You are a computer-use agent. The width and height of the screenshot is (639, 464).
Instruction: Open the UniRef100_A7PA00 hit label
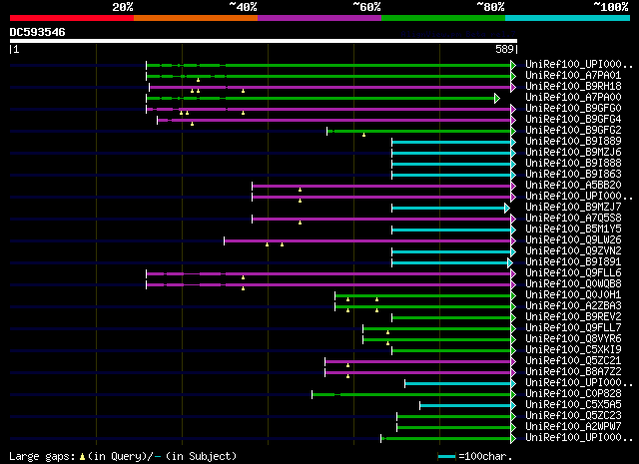573,98
